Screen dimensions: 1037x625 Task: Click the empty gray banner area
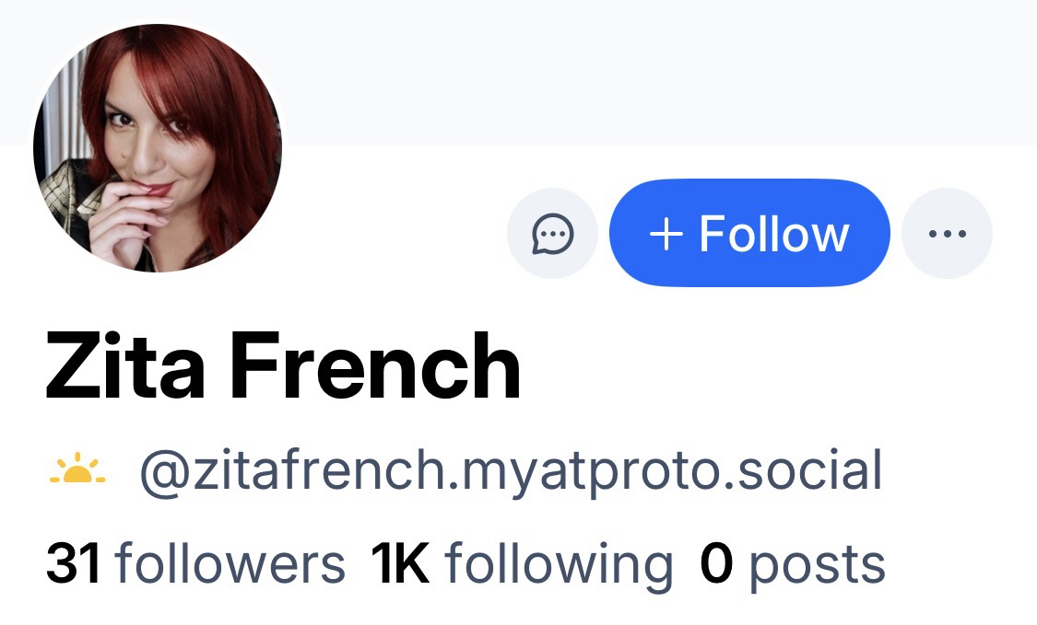pyautogui.click(x=645, y=69)
